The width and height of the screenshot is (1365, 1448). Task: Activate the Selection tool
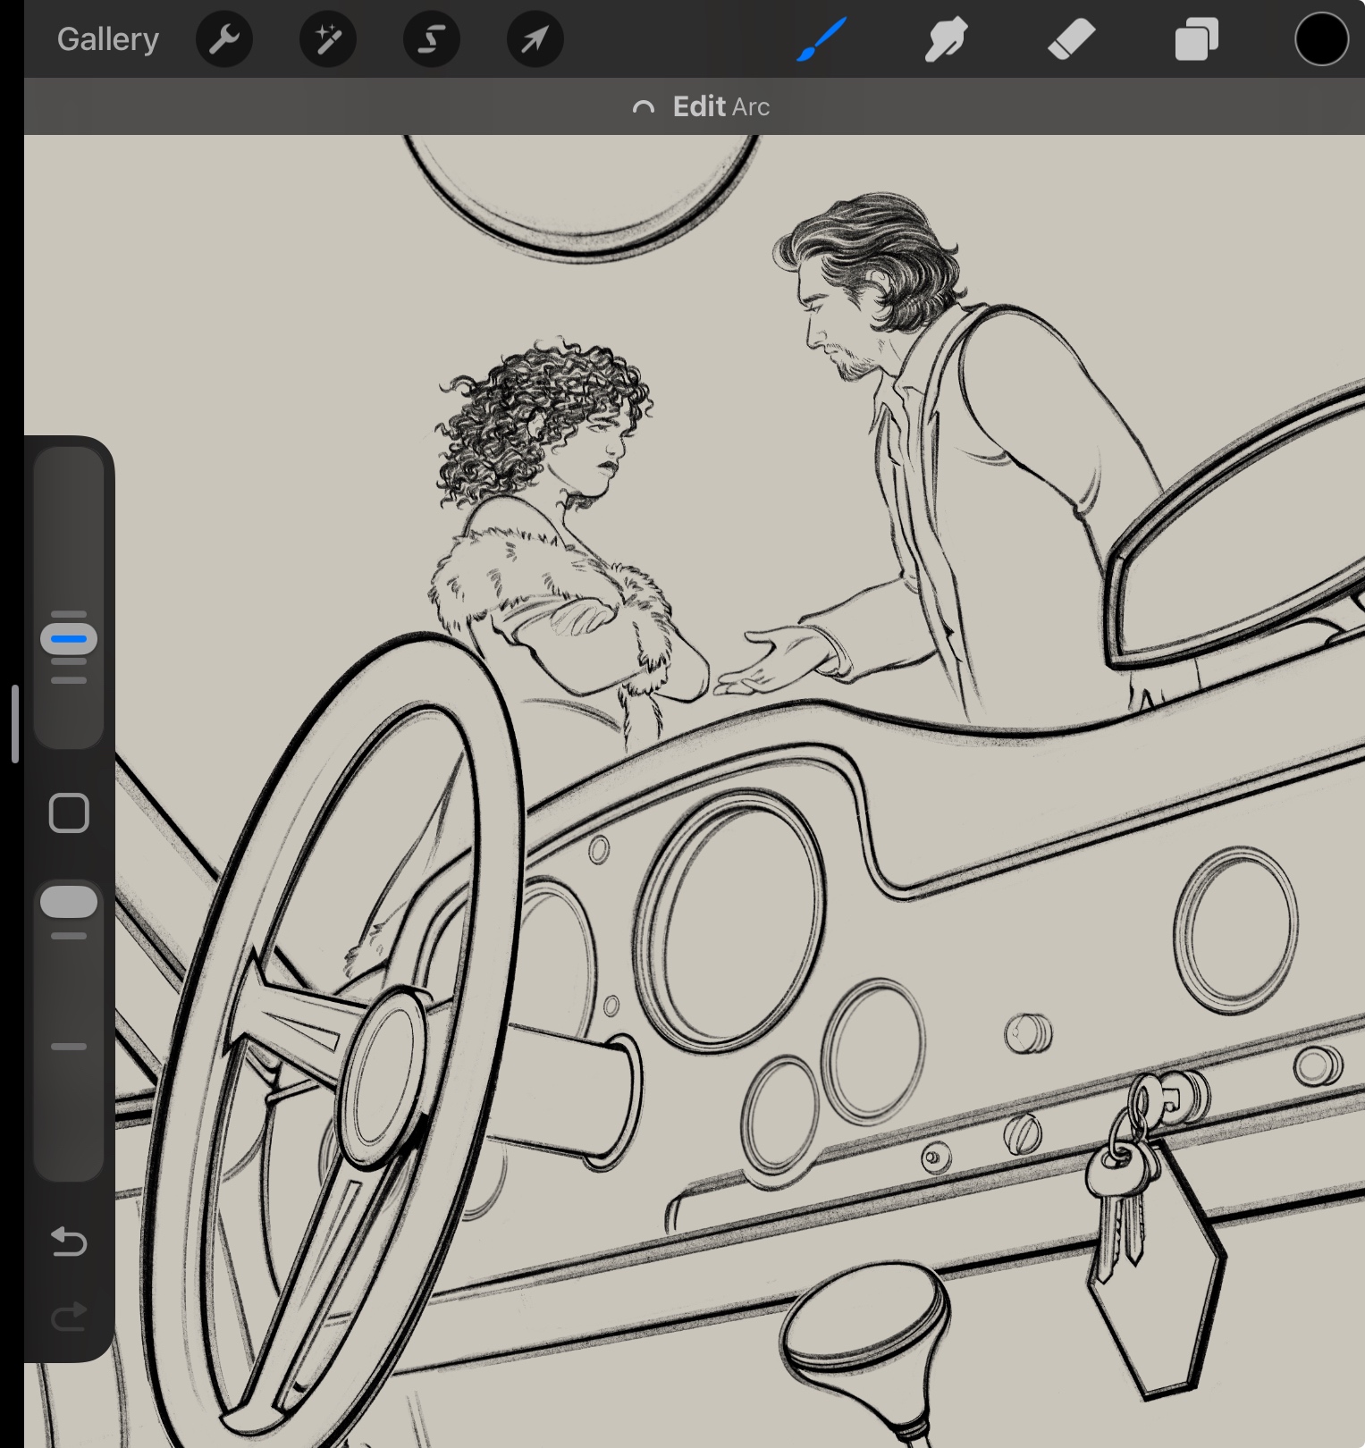(x=431, y=39)
